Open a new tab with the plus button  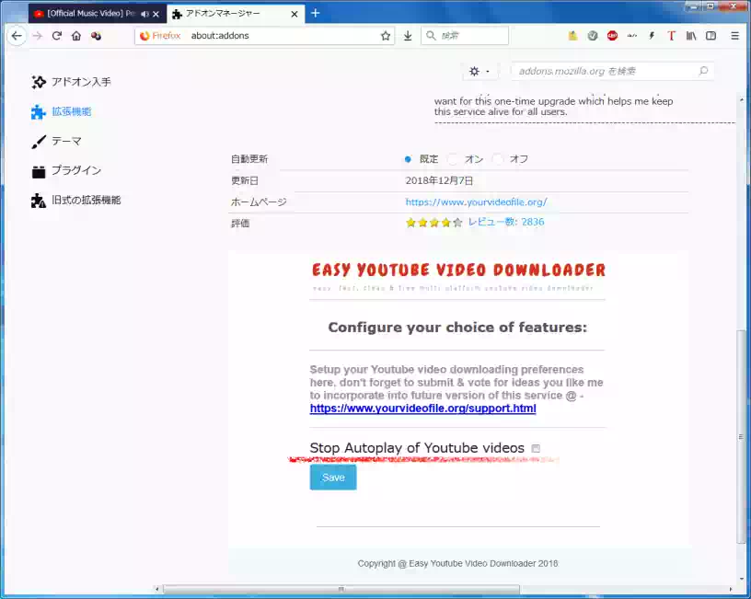coord(315,14)
